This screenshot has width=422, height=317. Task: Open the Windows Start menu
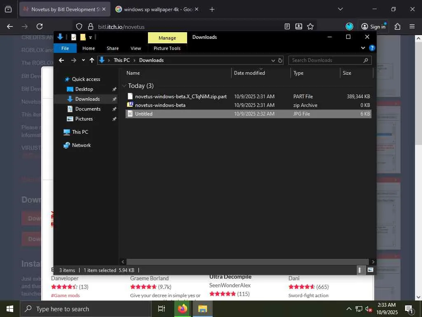pos(10,309)
